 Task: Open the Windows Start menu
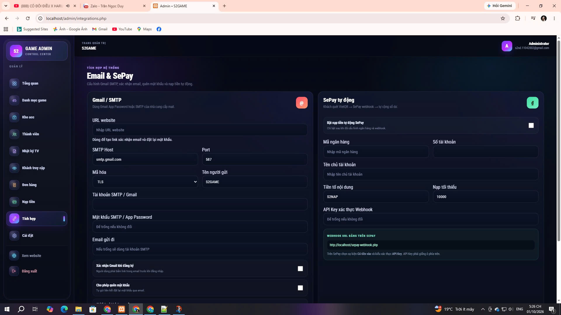7,309
